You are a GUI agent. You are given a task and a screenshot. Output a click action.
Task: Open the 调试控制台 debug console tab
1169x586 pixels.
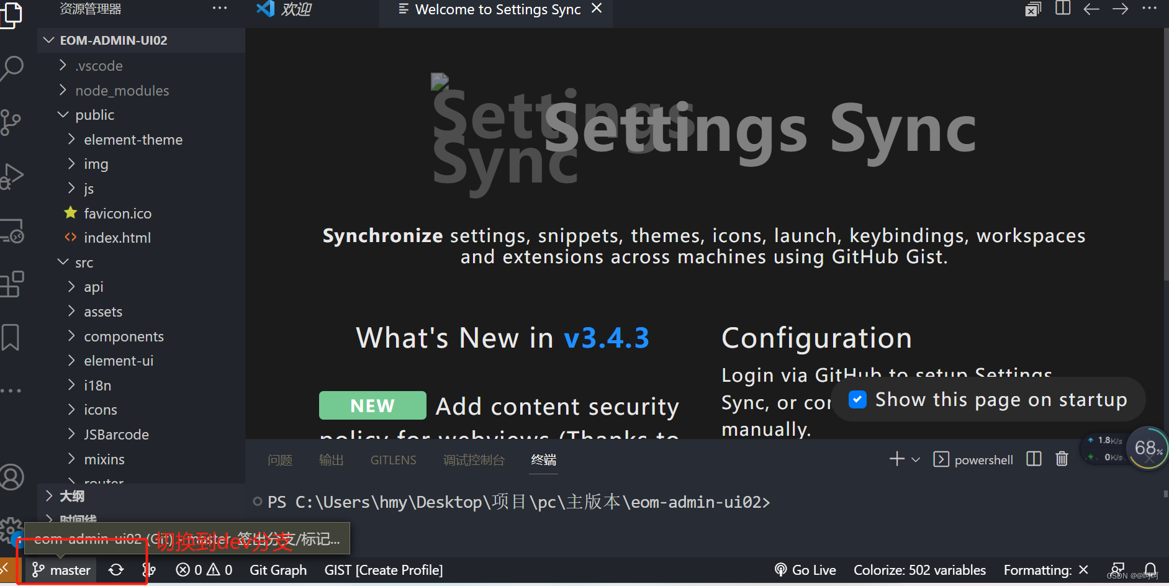[x=474, y=460]
